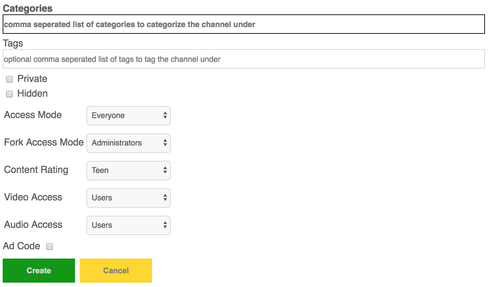Click the Video Access label

(33, 197)
